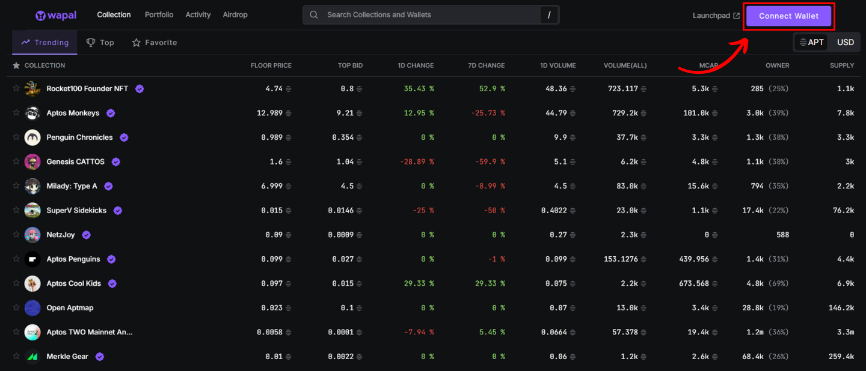Image resolution: width=866 pixels, height=371 pixels.
Task: Sort by the Floor Price column header
Action: [x=271, y=65]
